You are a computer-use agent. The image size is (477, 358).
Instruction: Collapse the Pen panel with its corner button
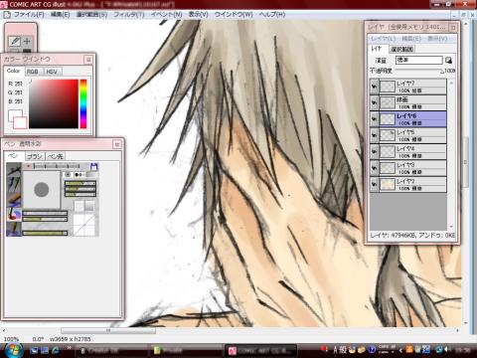117,144
